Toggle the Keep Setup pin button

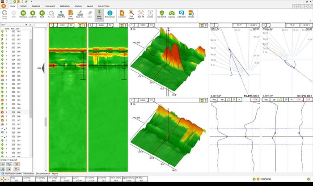click(99, 14)
